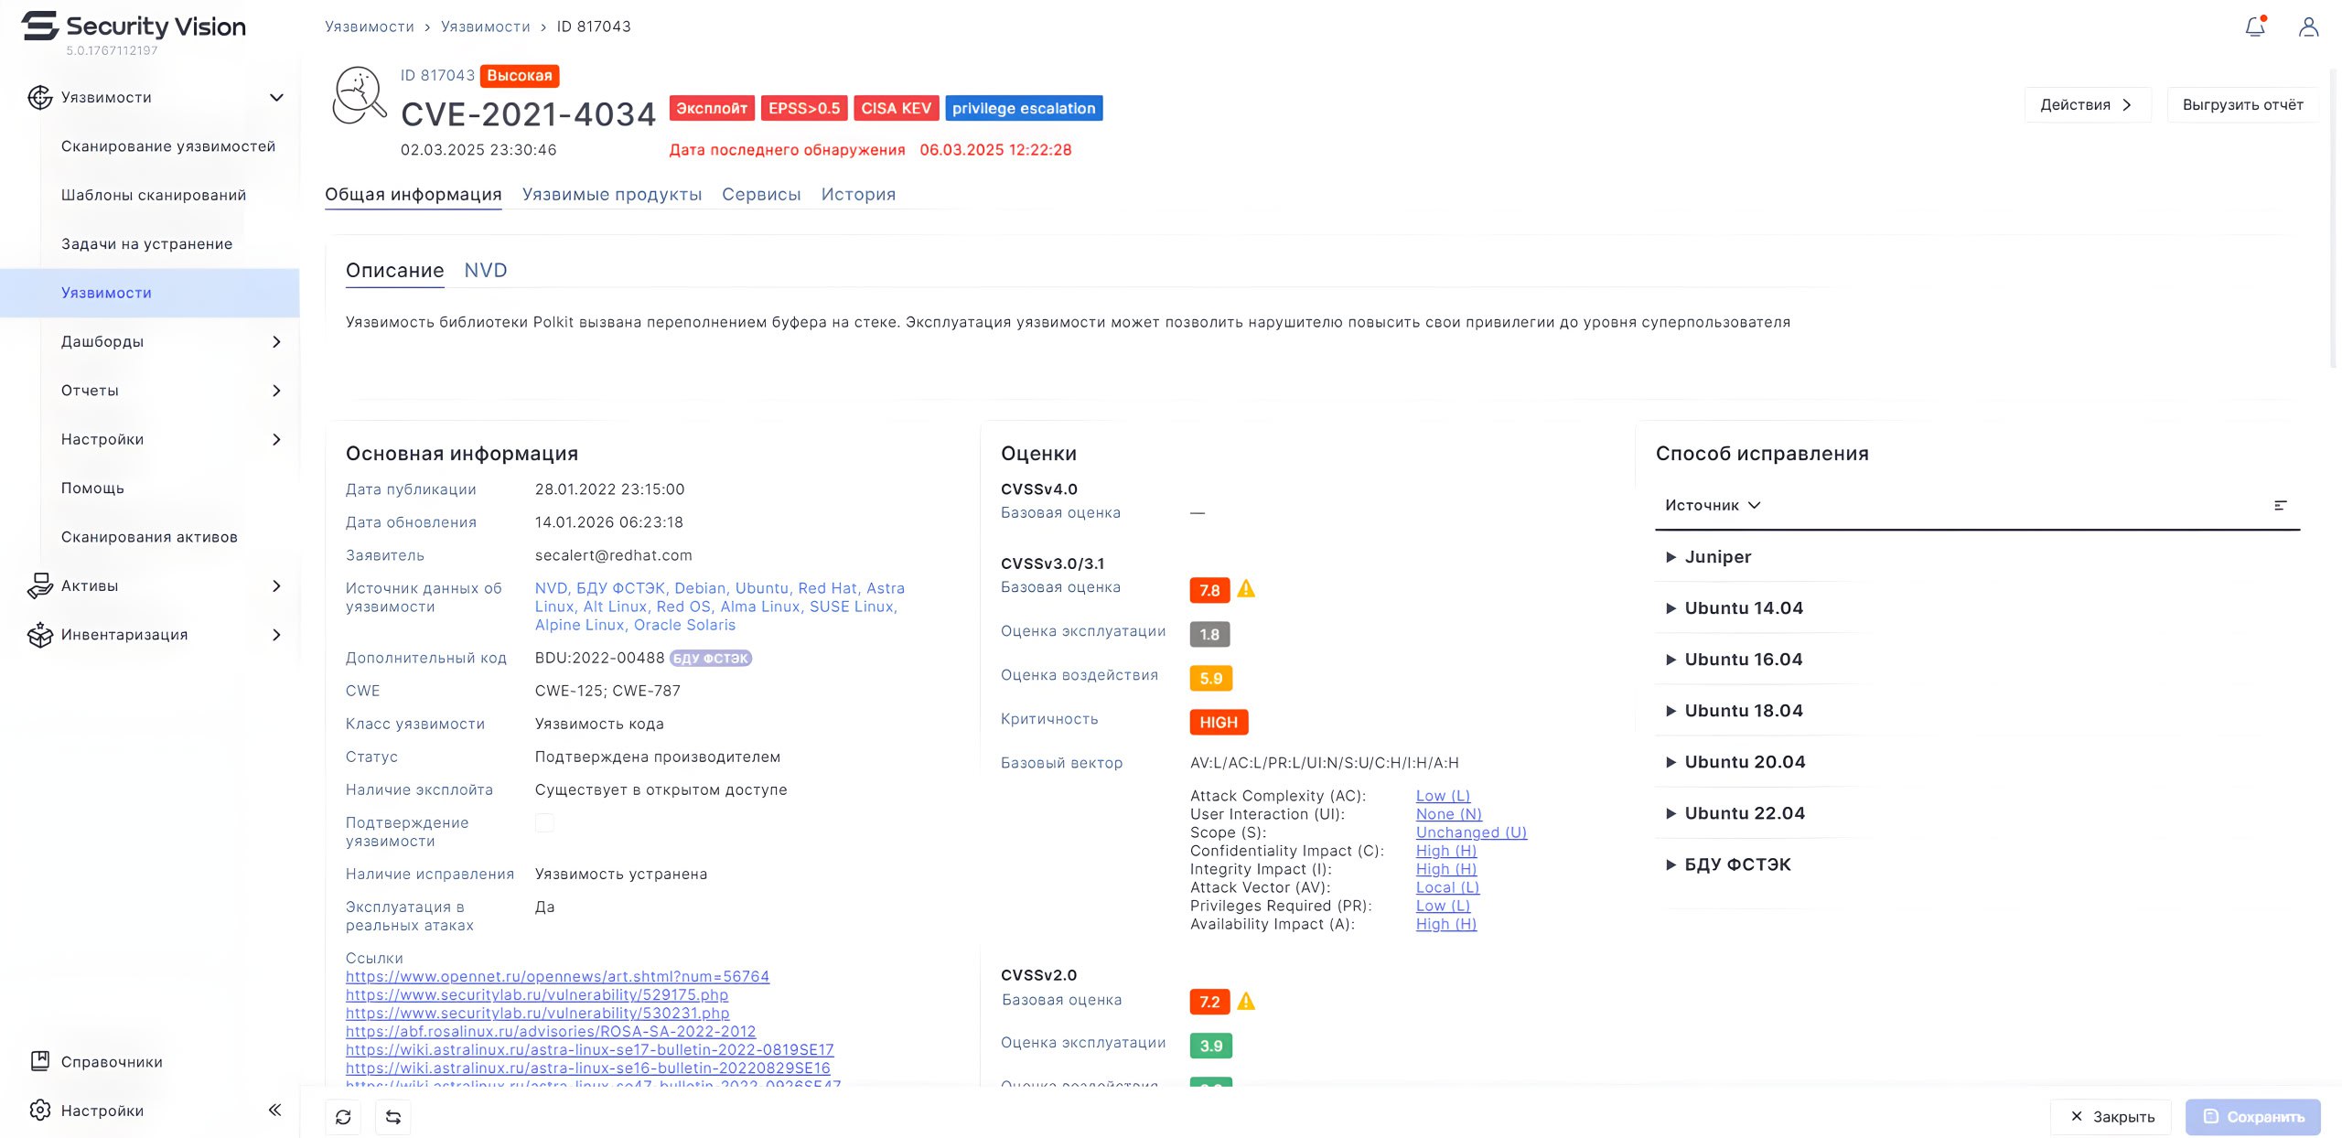Expand the Ubuntu 20.04 remediation entry
The height and width of the screenshot is (1138, 2342).
1671,762
